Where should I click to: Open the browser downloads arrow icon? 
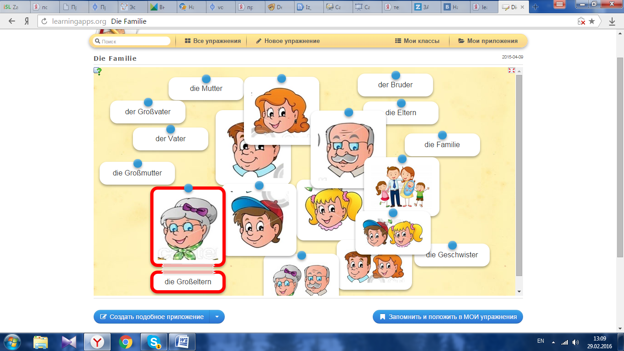pyautogui.click(x=612, y=21)
